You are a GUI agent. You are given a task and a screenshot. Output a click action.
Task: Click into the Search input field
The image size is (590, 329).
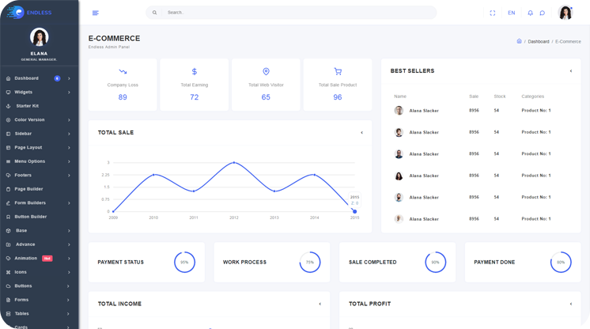tap(293, 13)
